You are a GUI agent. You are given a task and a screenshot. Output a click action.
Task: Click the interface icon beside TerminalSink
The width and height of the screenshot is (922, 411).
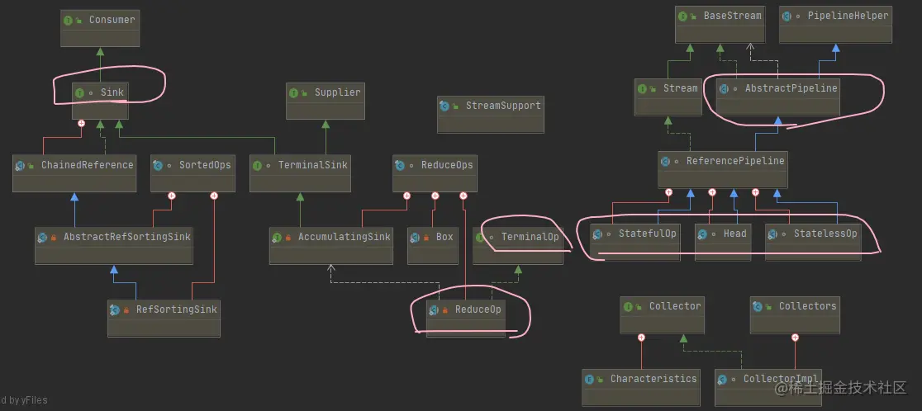[x=257, y=166]
